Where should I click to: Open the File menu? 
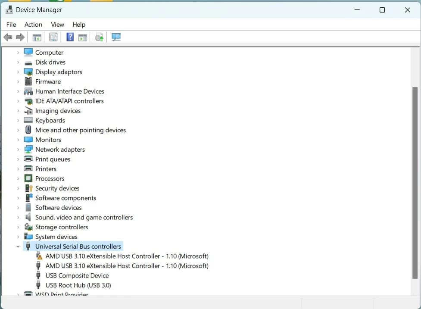[x=11, y=25]
